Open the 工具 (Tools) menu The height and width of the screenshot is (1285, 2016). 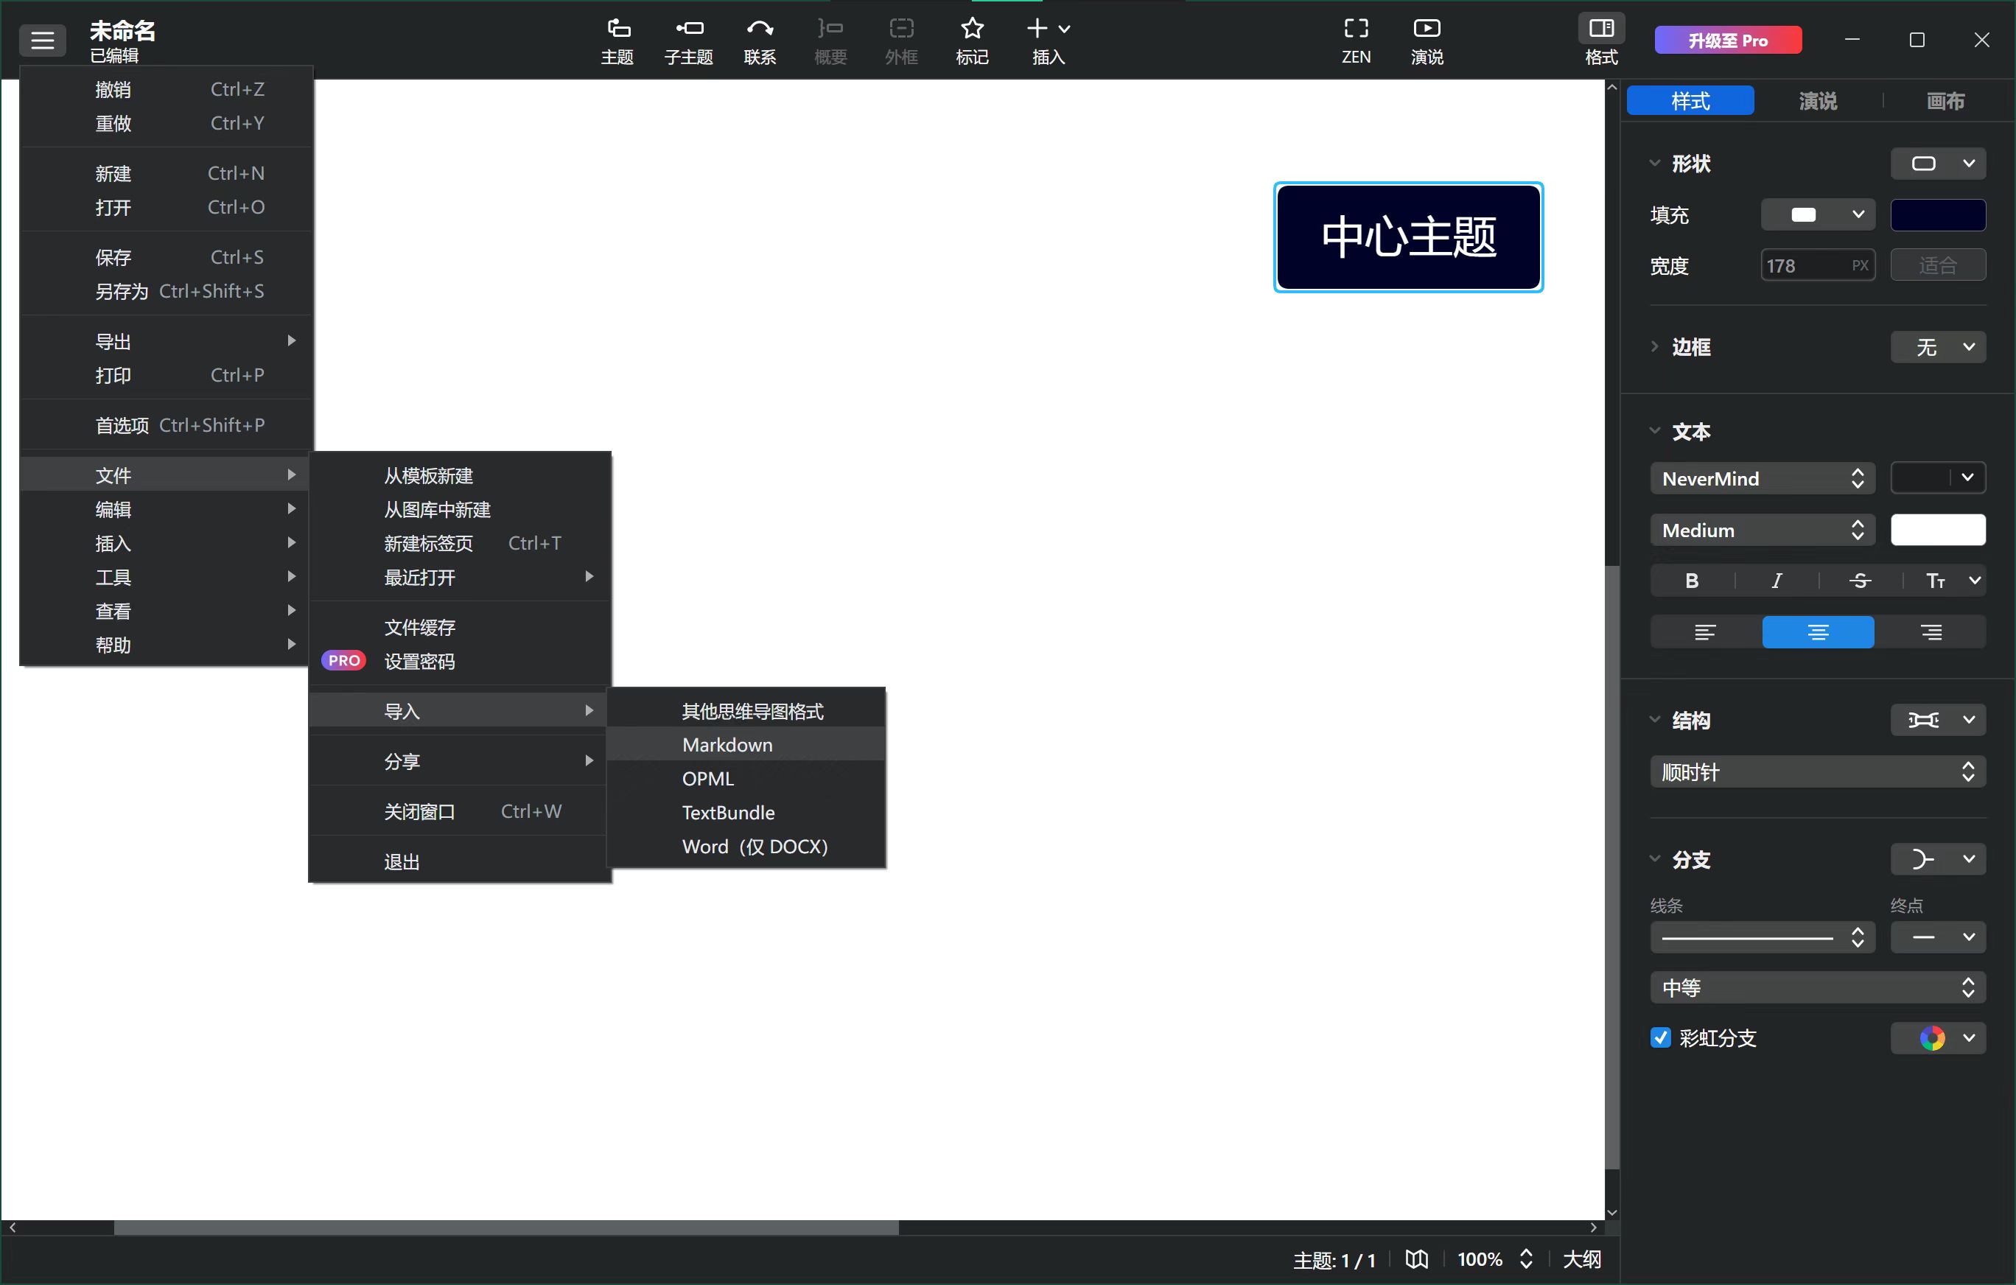coord(114,577)
